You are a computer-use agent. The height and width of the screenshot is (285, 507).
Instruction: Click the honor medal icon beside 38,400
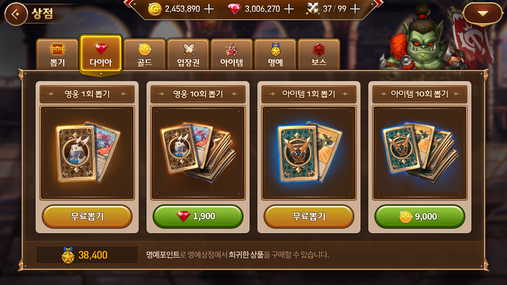tap(68, 255)
